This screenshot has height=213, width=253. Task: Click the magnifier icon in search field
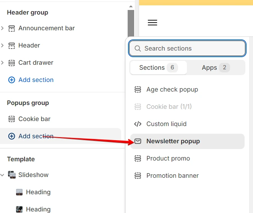[138, 48]
